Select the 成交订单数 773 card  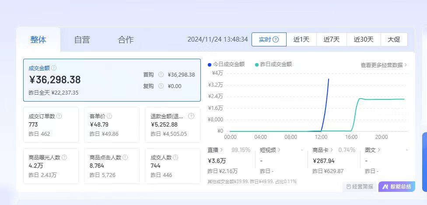click(x=51, y=125)
